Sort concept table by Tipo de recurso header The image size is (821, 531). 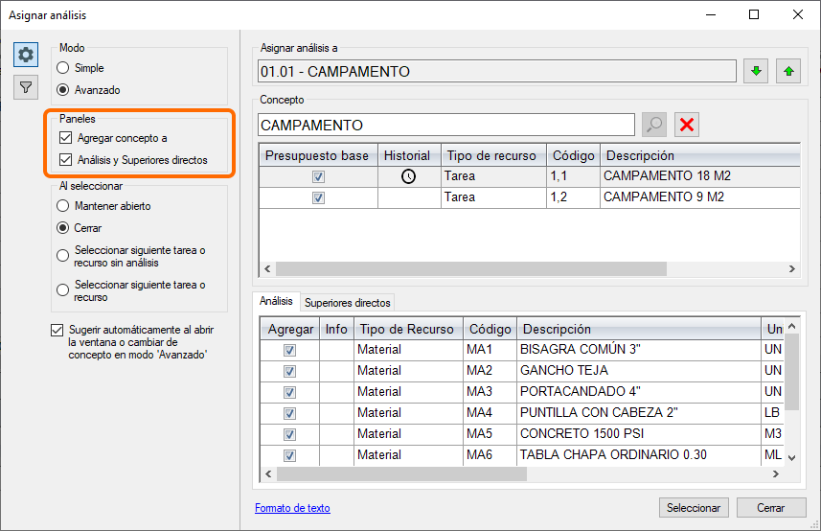(493, 155)
